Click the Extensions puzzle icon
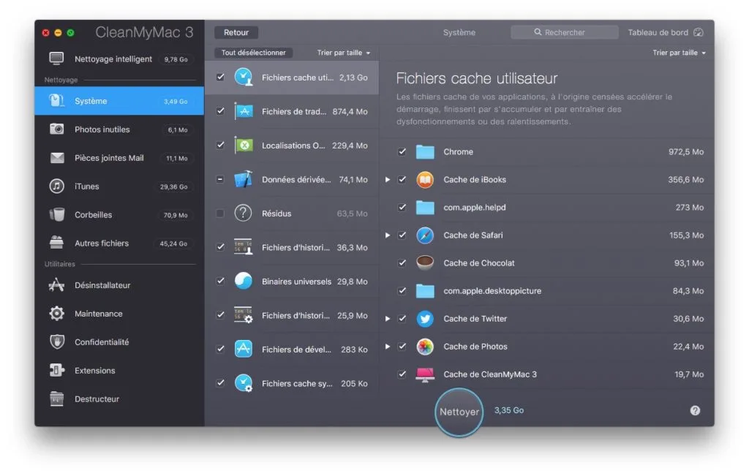749x476 pixels. click(57, 370)
